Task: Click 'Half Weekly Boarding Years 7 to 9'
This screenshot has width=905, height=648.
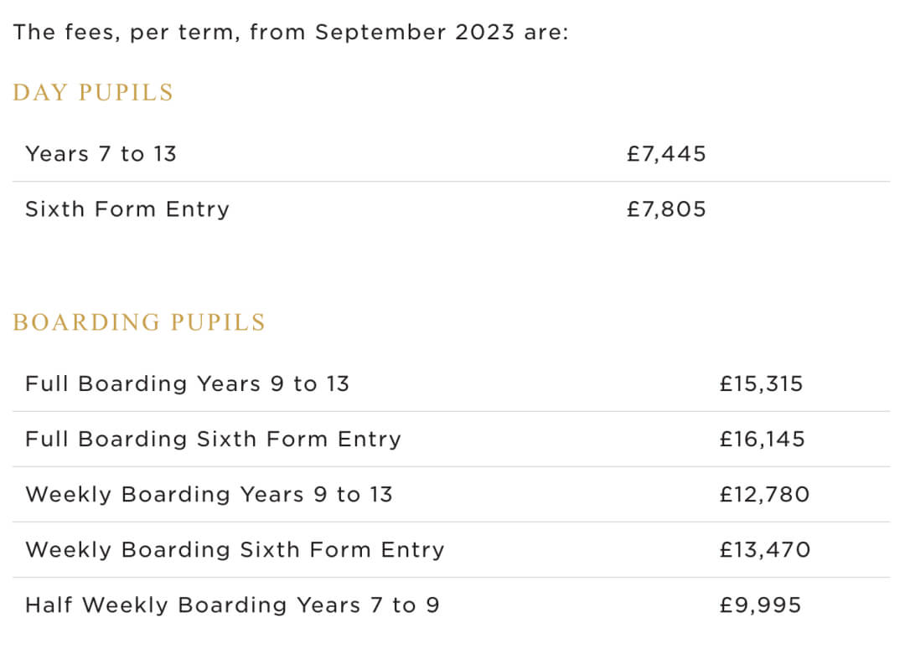Action: 232,605
